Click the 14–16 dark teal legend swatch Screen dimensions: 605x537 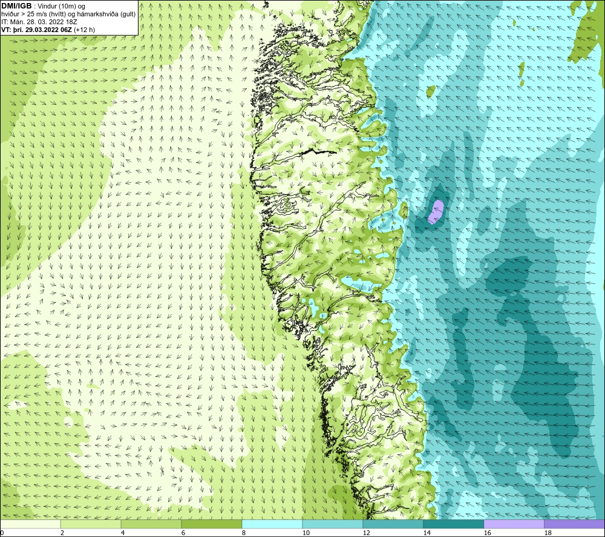pos(453,524)
